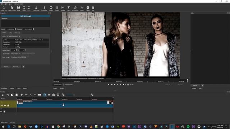The height and width of the screenshot is (129, 230).
Task: Open the Track dropdown in Properties
Action: coord(14,37)
